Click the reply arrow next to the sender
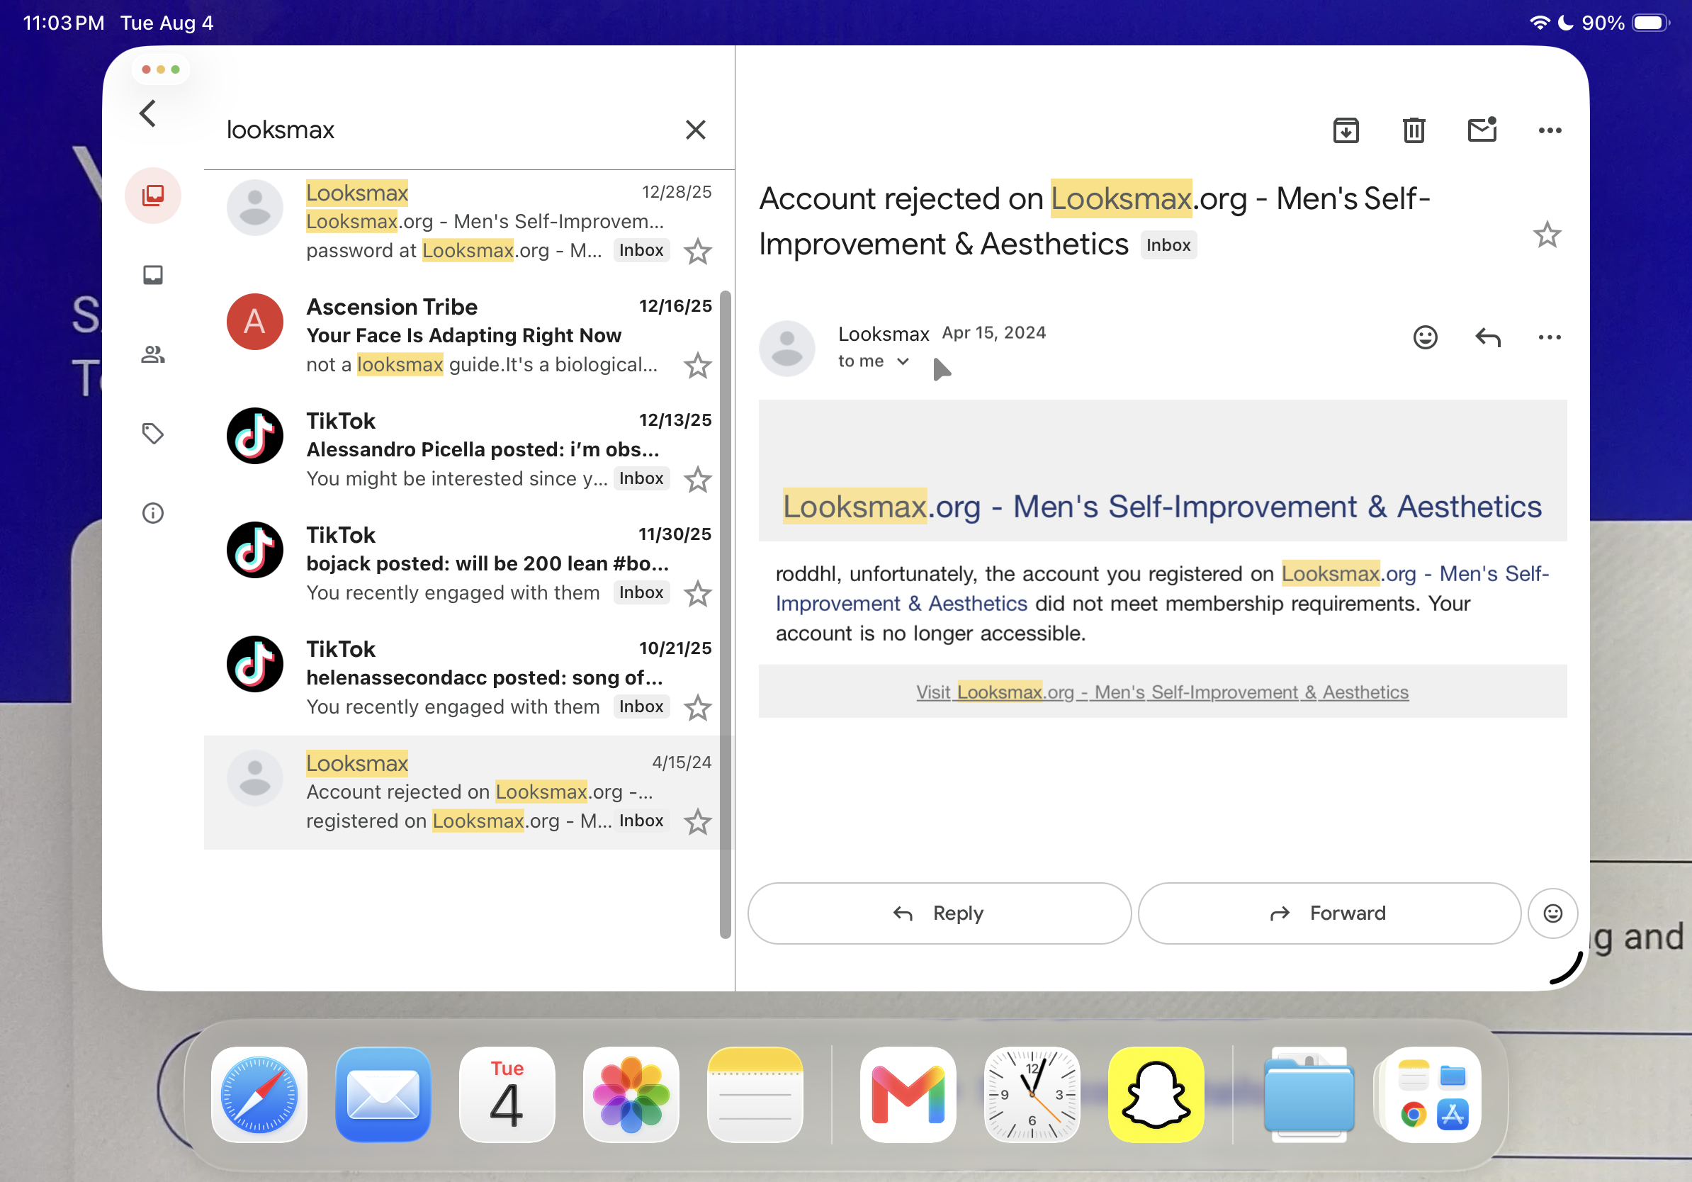 [x=1488, y=337]
